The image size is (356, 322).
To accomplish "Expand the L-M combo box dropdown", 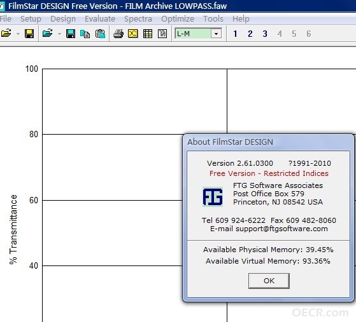I will (216, 34).
